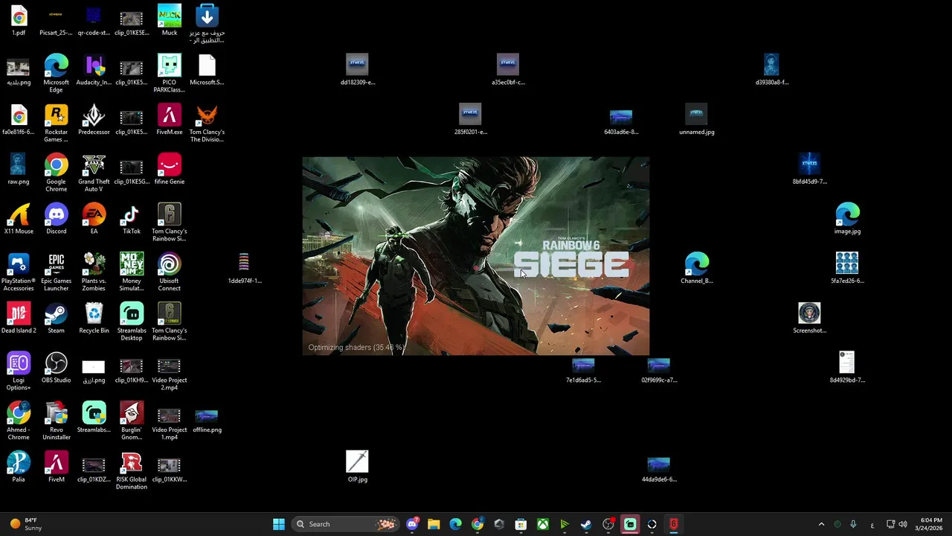This screenshot has height=536, width=952.
Task: Select the Audacity installer icon
Action: [94, 69]
